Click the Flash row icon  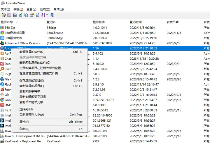[2, 84]
